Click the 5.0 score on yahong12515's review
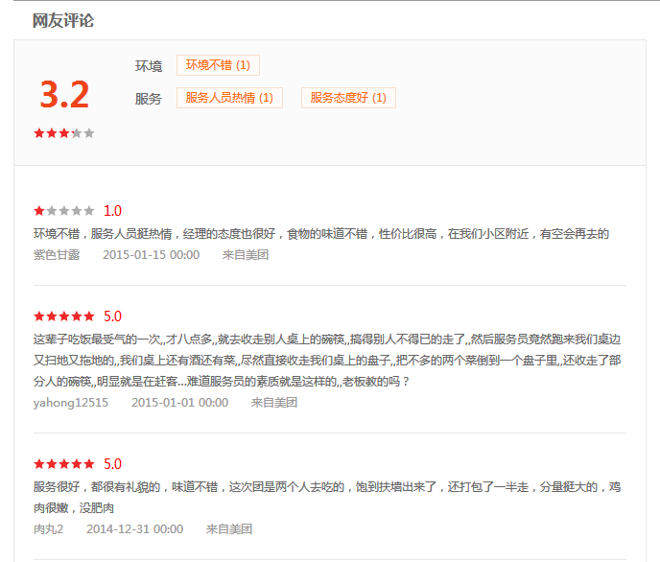 113,316
